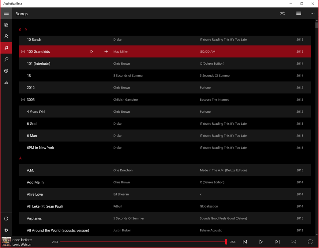Viewport: 319px width, 248px height.
Task: Open the compass explore sidebar icon
Action: [6, 71]
